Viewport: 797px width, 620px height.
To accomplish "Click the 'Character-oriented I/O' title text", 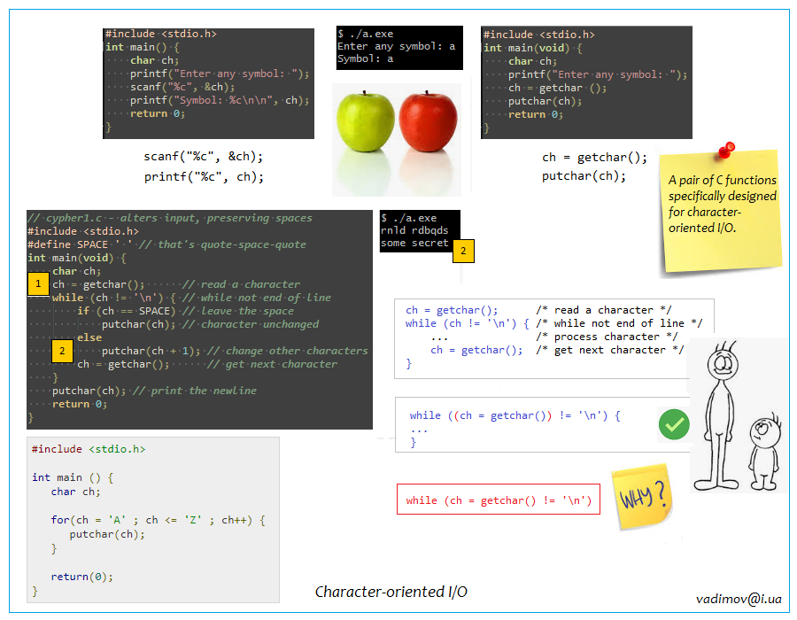I will [x=391, y=592].
